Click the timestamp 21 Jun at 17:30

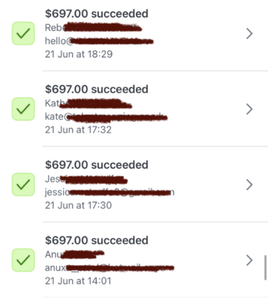coord(78,205)
